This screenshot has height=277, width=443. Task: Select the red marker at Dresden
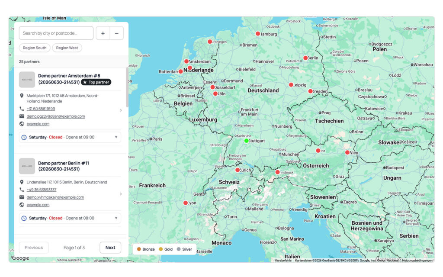310,91
